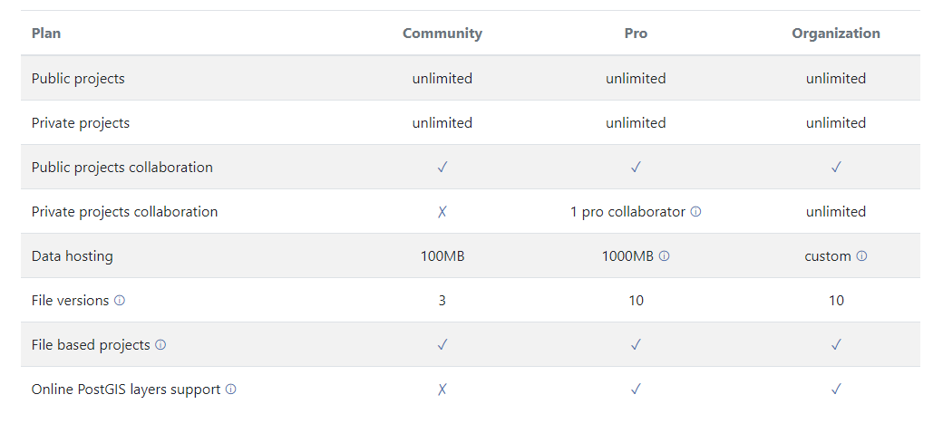Click Pro checkmark for Online PostGIS layers support
943x433 pixels.
[x=636, y=390]
